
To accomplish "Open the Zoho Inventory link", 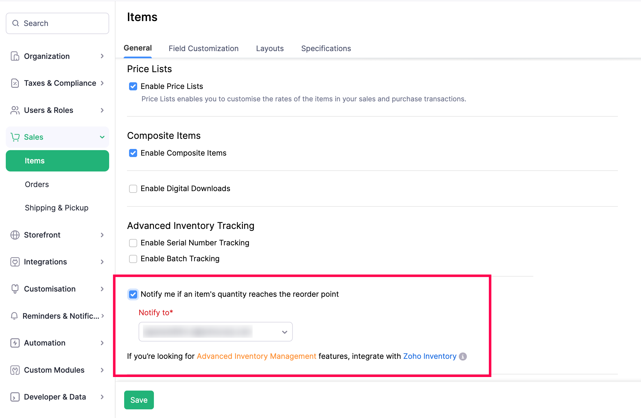I will [430, 356].
